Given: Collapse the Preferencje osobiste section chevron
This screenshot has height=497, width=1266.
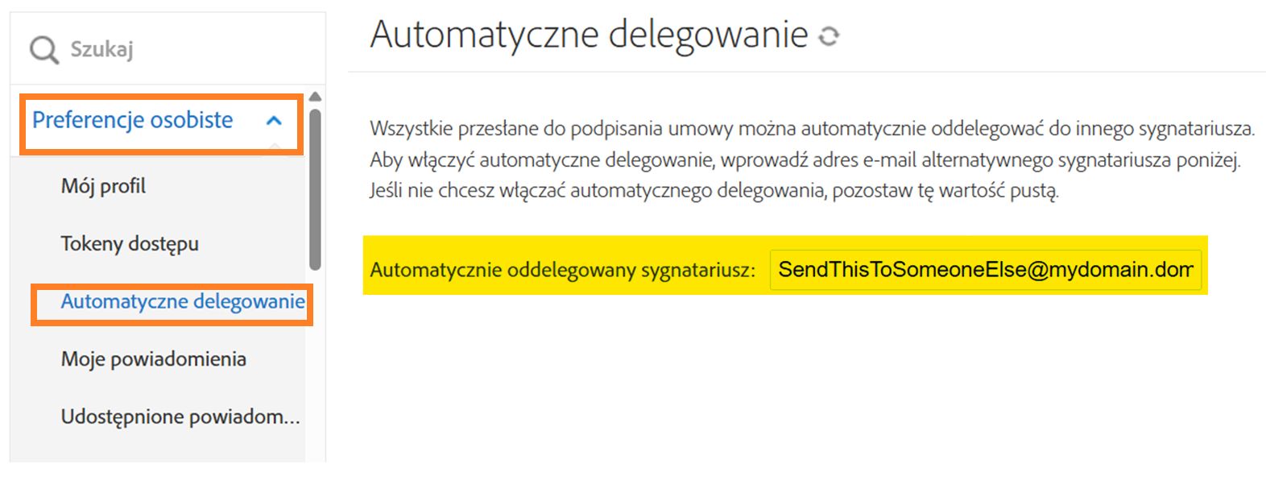Looking at the screenshot, I should tap(274, 122).
